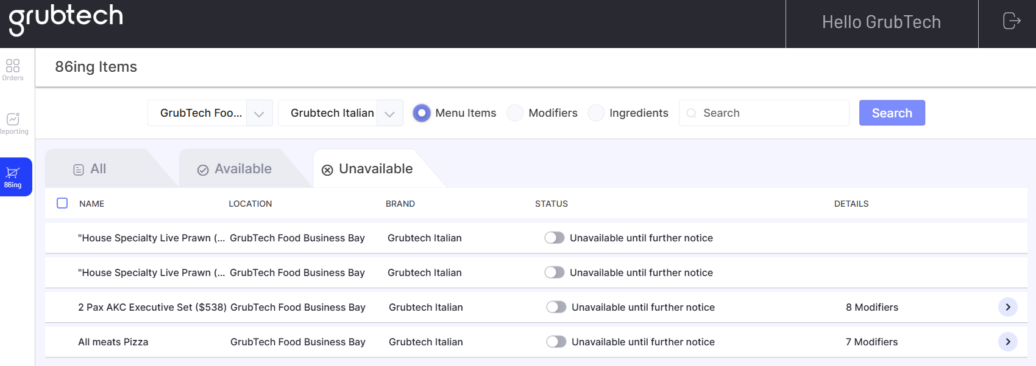The height and width of the screenshot is (366, 1036).
Task: Click the blue Search button
Action: (x=892, y=113)
